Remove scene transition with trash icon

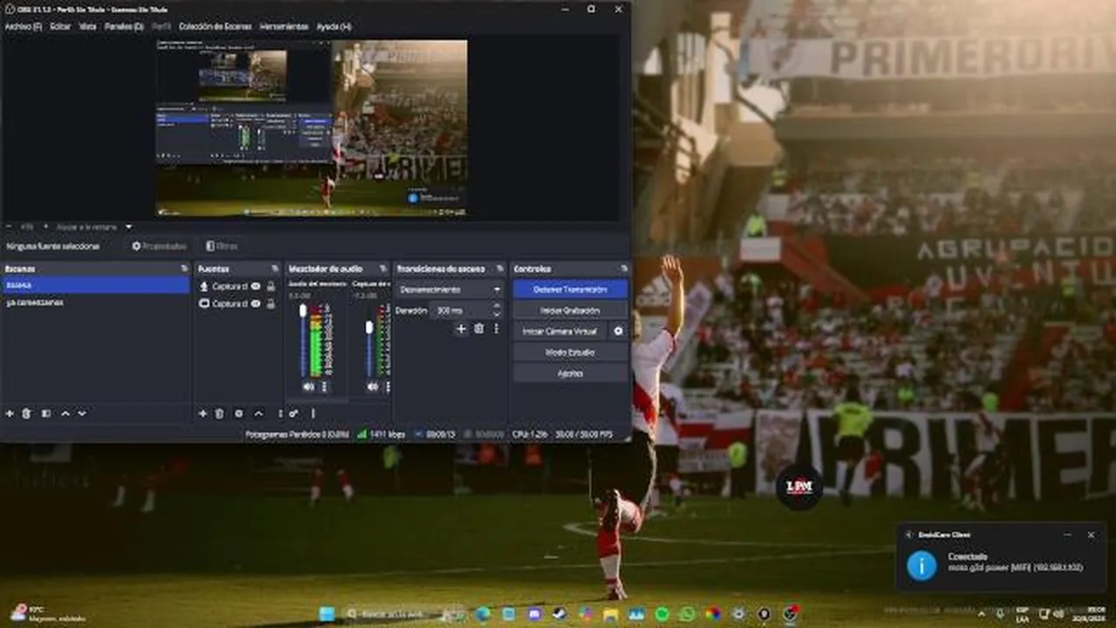coord(479,329)
